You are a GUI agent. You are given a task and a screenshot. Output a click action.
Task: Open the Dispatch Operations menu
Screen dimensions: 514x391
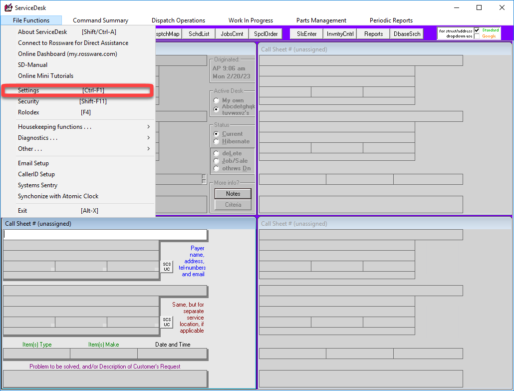178,20
